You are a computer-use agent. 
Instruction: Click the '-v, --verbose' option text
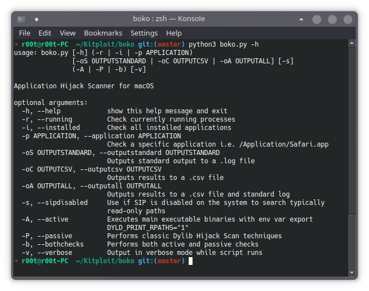click(x=47, y=253)
